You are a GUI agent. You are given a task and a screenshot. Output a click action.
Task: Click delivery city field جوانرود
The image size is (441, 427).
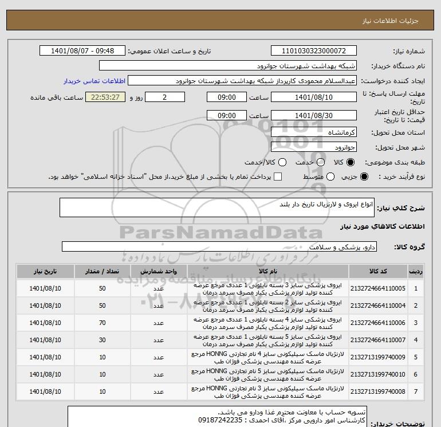click(314, 147)
